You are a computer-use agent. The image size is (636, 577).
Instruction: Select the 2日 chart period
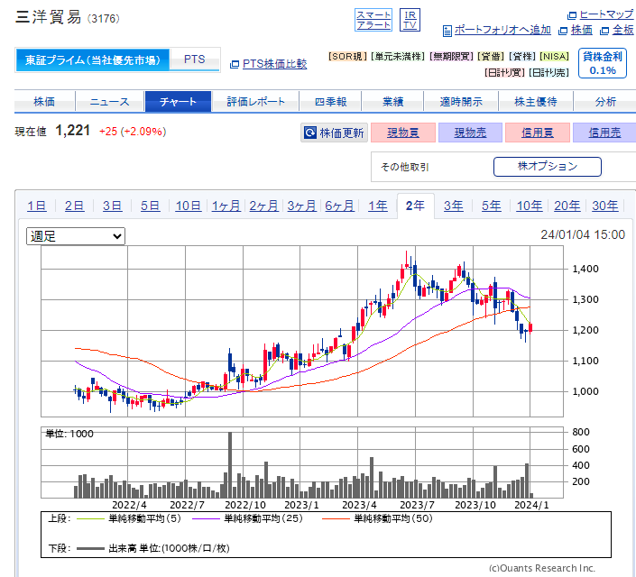[74, 206]
